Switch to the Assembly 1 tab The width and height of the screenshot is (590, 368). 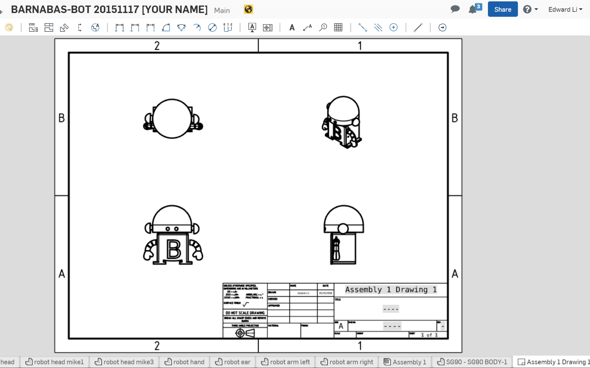[x=405, y=362]
